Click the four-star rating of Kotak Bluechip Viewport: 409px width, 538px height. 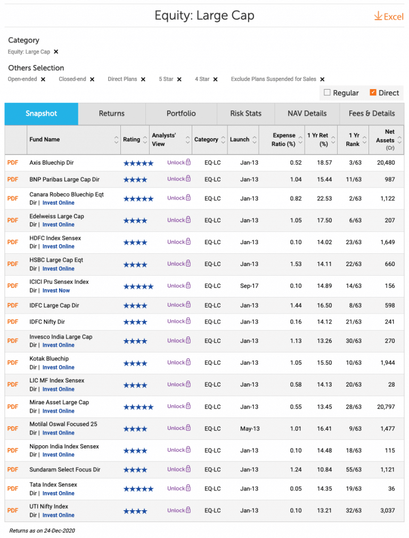tap(135, 363)
